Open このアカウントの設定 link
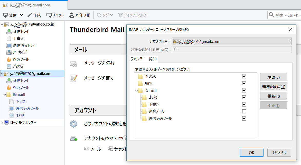301x165 pixels. 105,124
